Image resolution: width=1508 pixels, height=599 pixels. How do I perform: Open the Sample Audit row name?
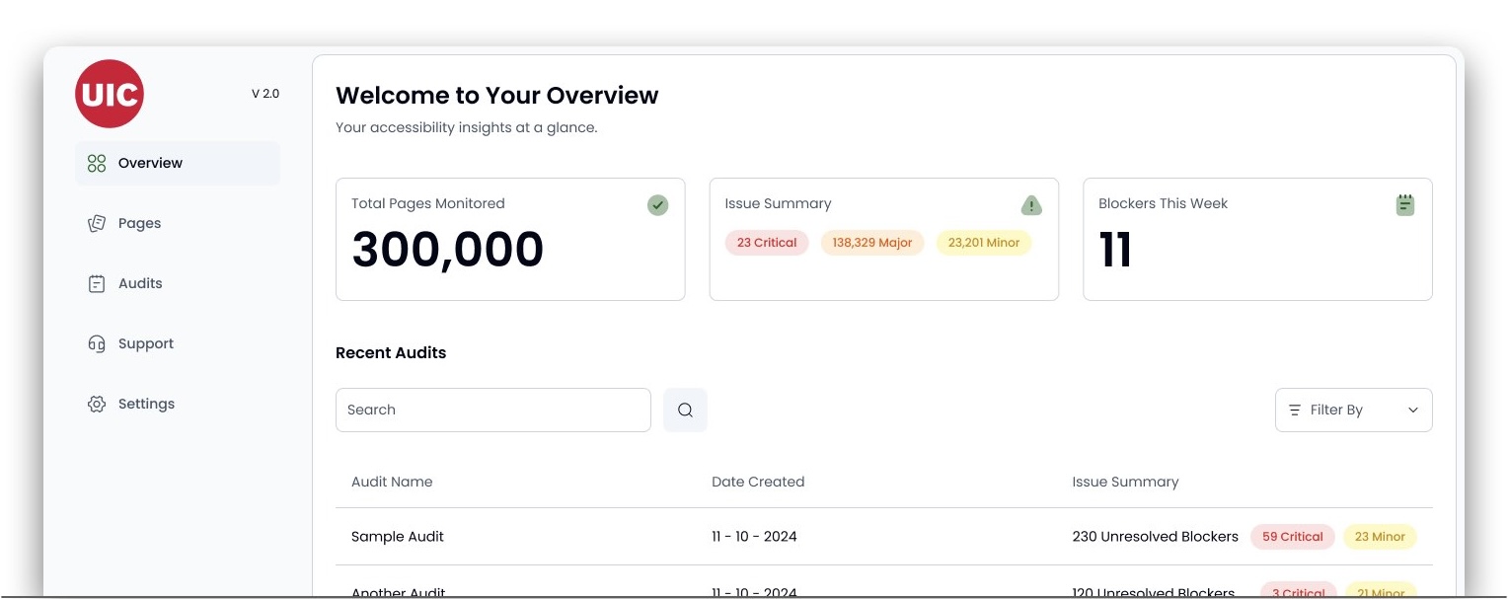click(x=398, y=538)
